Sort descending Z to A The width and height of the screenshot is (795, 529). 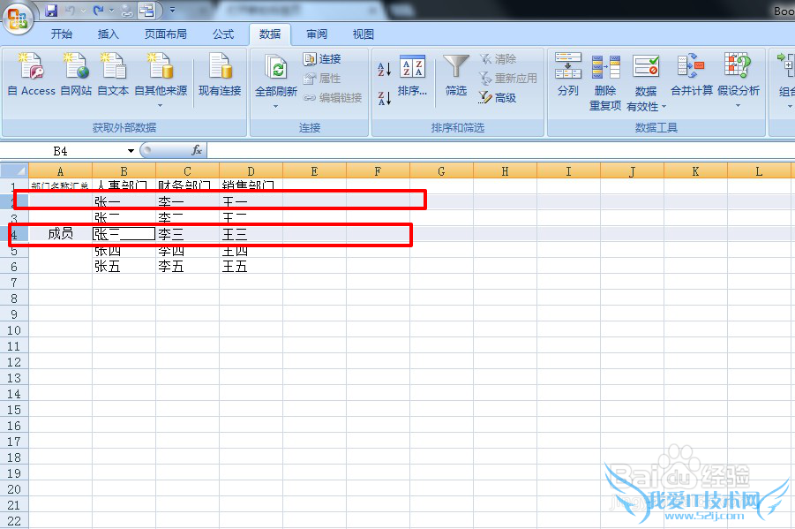point(385,97)
